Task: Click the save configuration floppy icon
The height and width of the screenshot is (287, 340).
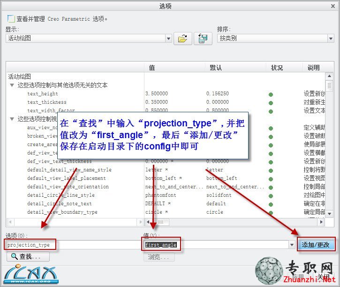Action: tap(203, 39)
